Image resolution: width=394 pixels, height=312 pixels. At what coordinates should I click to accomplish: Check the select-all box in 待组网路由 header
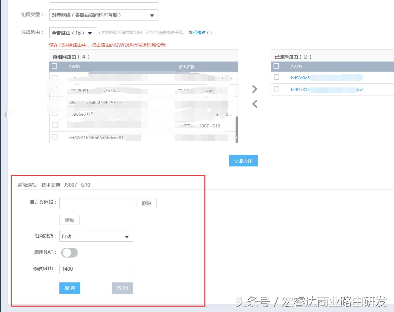coord(54,66)
